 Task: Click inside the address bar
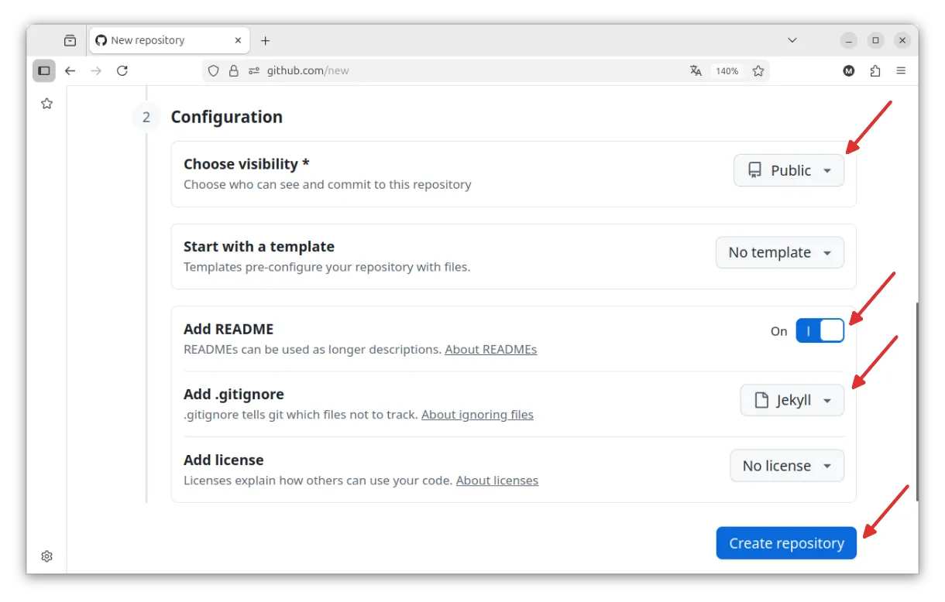[x=426, y=70]
